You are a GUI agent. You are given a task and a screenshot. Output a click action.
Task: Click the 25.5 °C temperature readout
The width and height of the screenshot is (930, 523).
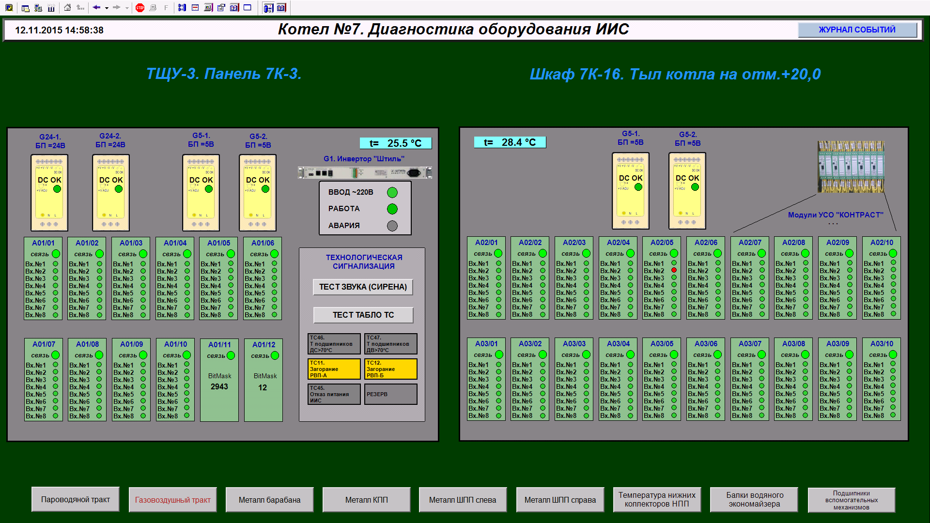395,143
